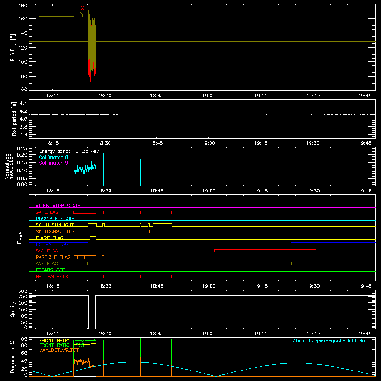This screenshot has width=381, height=381.
Task: Click the 3.6 value on Roll period axis
Action: [x=23, y=134]
